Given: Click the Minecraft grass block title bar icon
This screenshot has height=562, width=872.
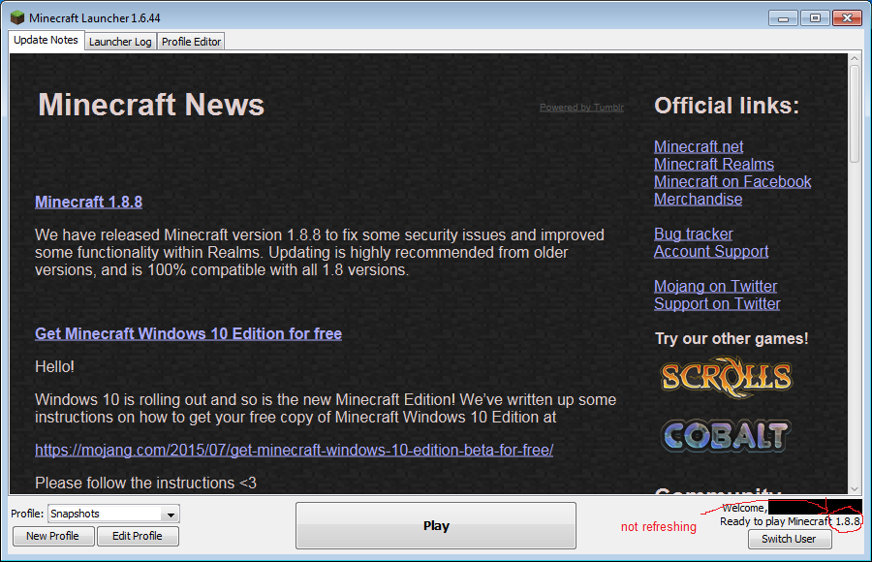Looking at the screenshot, I should tap(17, 17).
